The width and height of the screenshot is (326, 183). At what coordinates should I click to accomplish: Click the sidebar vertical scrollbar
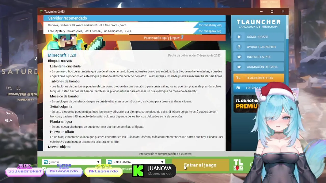[x=287, y=27]
